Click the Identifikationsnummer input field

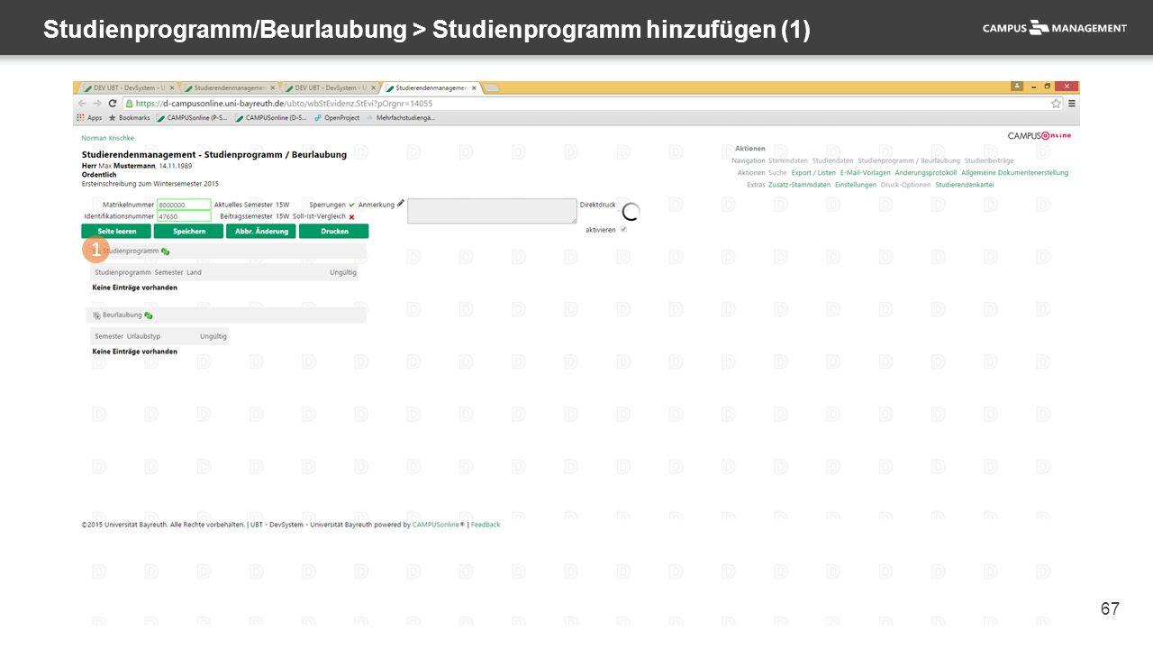(x=184, y=216)
